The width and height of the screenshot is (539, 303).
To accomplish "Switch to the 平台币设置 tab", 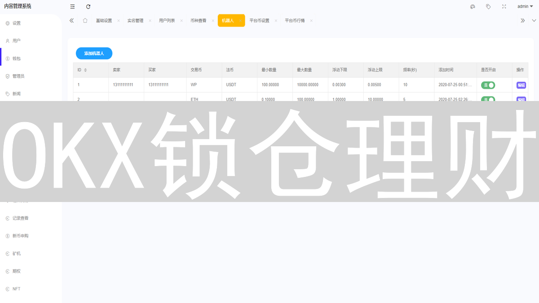I will (x=259, y=21).
